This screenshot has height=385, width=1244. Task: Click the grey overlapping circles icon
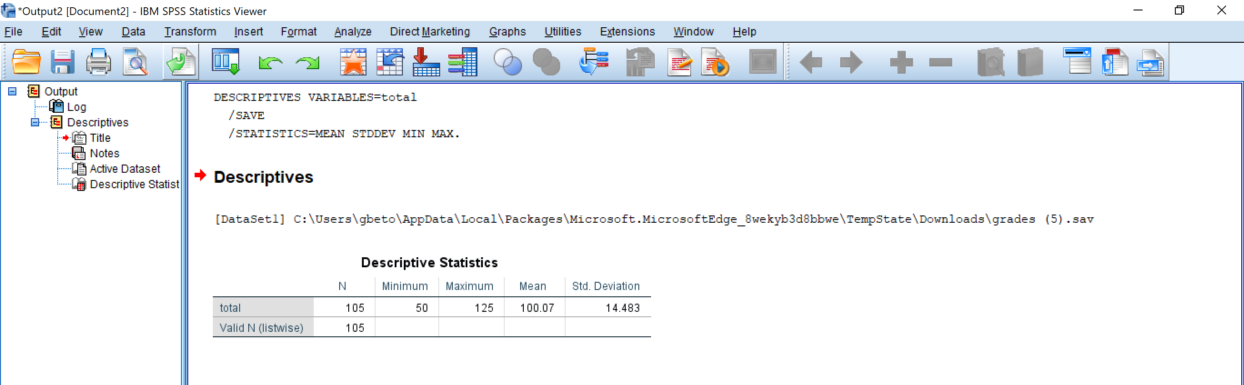point(546,62)
